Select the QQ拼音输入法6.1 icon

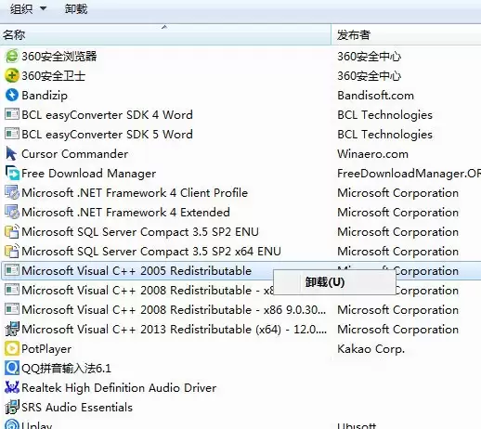point(12,368)
